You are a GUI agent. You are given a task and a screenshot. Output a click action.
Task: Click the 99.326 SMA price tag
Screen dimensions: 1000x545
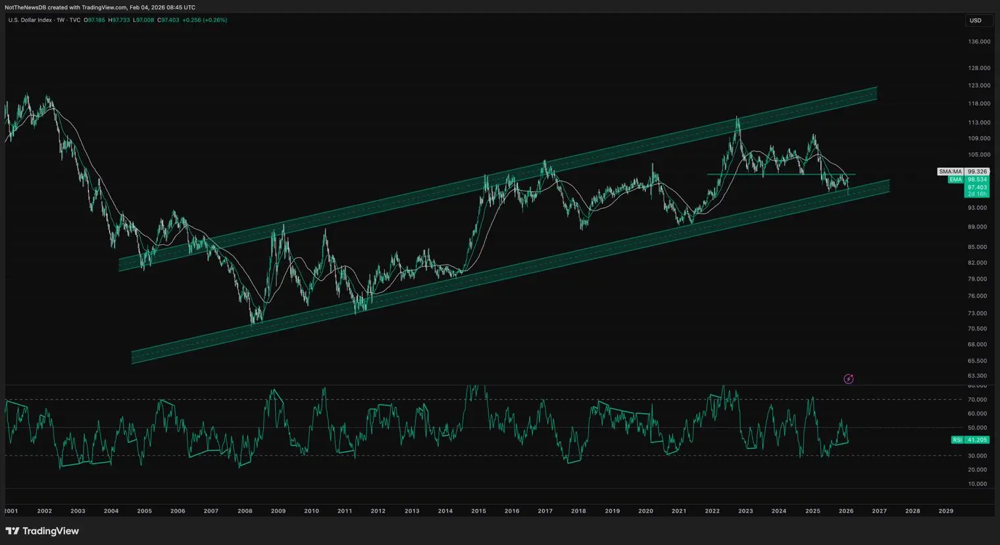coord(977,172)
